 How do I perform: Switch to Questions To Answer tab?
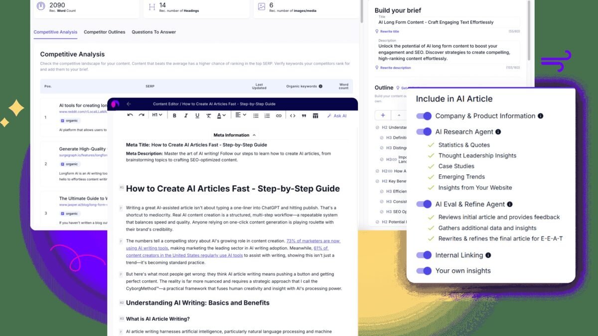click(x=153, y=32)
